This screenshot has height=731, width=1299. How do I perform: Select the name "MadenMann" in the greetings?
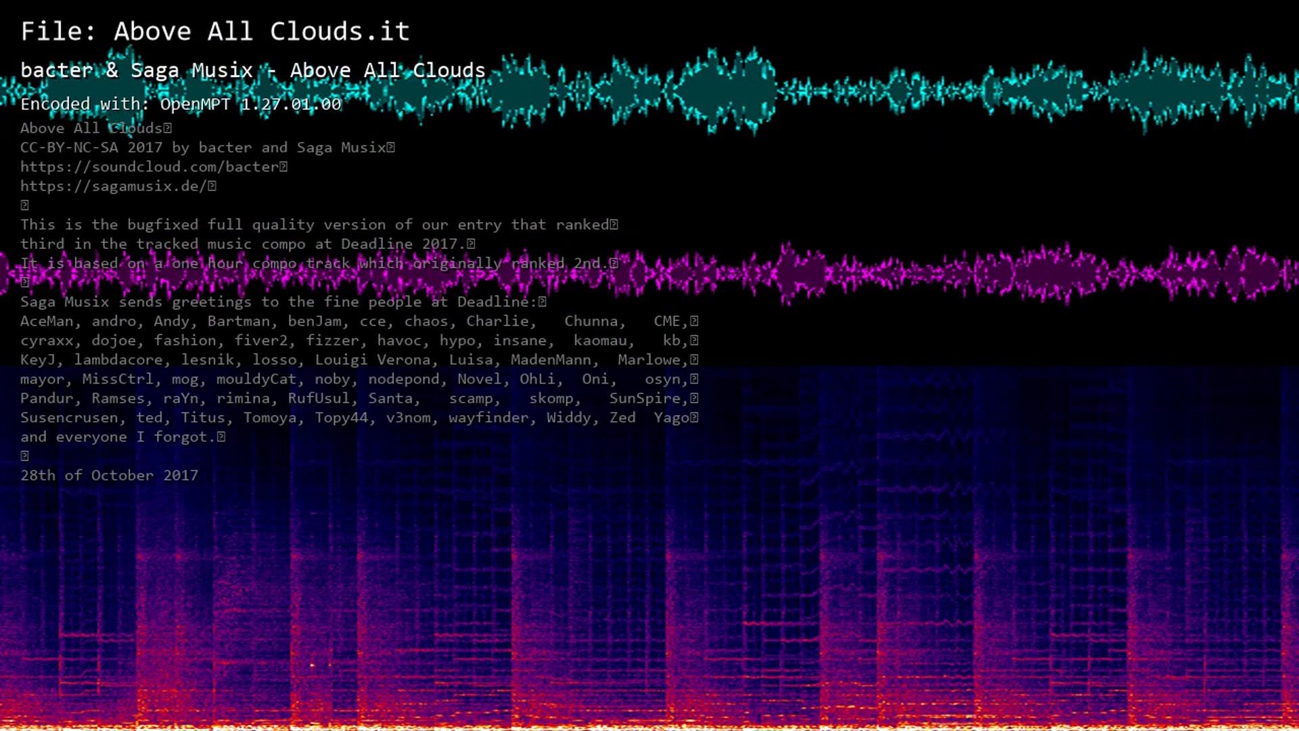pyautogui.click(x=551, y=360)
